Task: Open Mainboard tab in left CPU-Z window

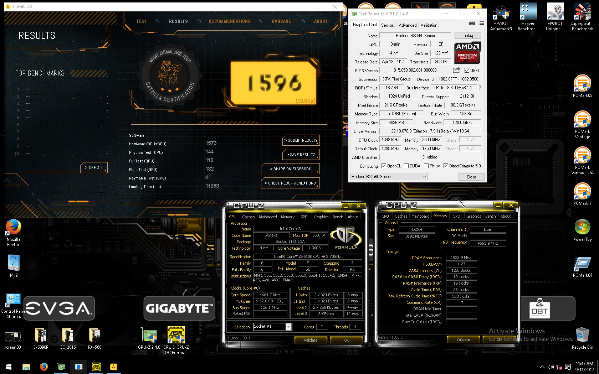Action: click(x=268, y=217)
